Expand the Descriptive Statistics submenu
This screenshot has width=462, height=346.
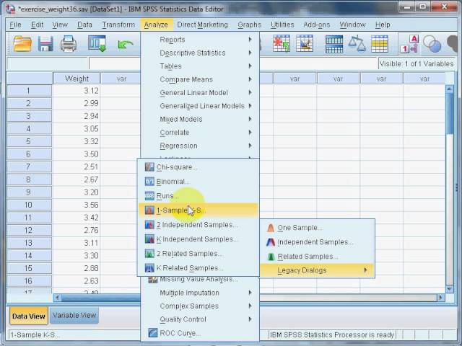coord(250,53)
